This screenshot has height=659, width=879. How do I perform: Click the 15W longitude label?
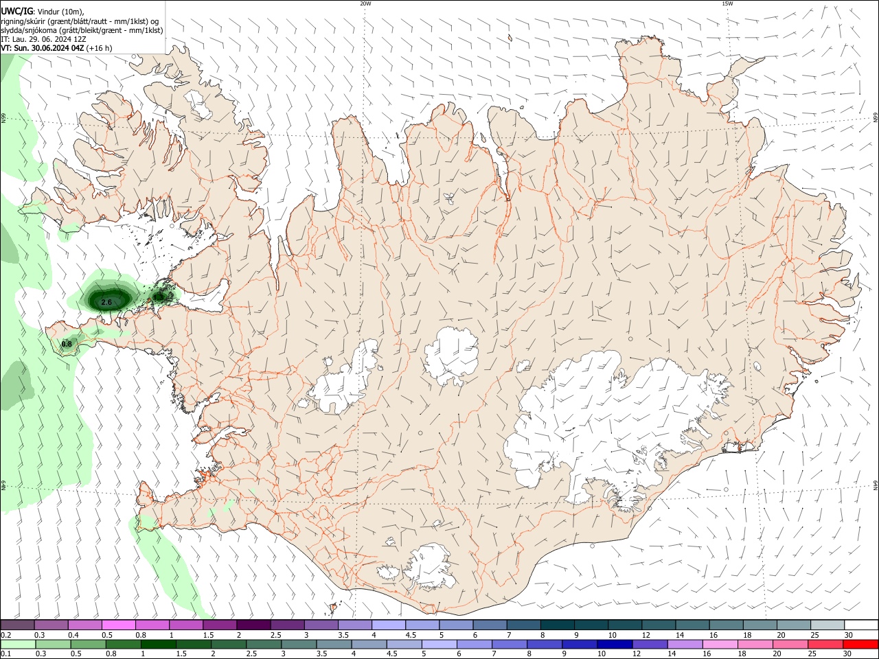point(727,3)
